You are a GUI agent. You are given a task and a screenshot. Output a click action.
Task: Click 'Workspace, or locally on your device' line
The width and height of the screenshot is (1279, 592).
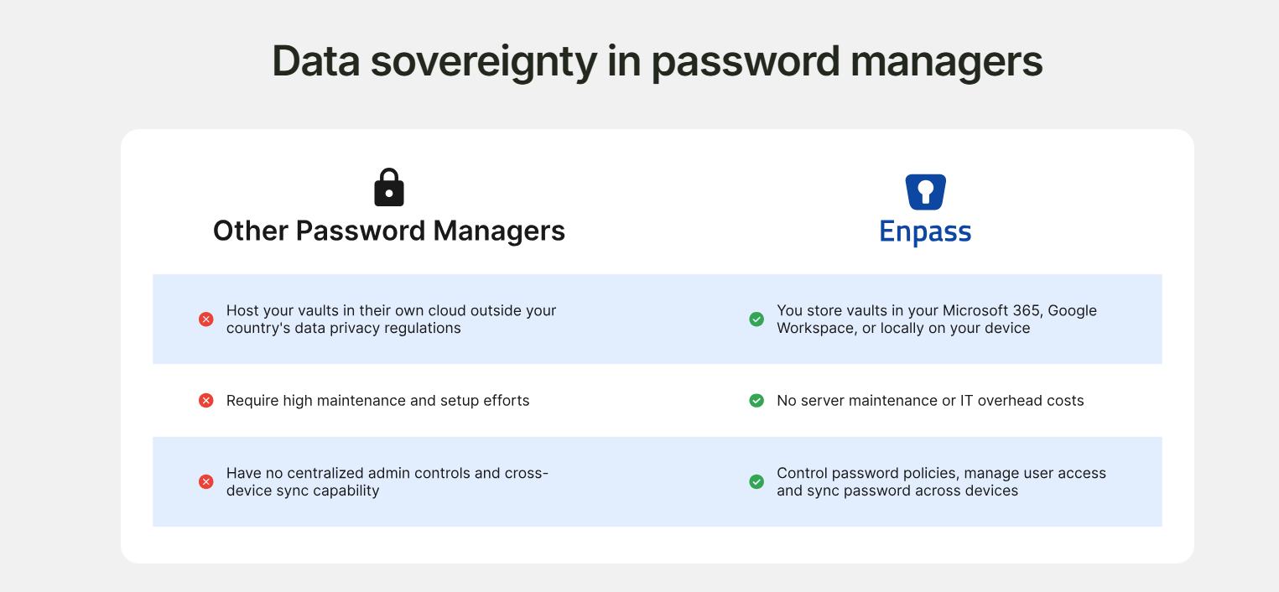(x=903, y=328)
